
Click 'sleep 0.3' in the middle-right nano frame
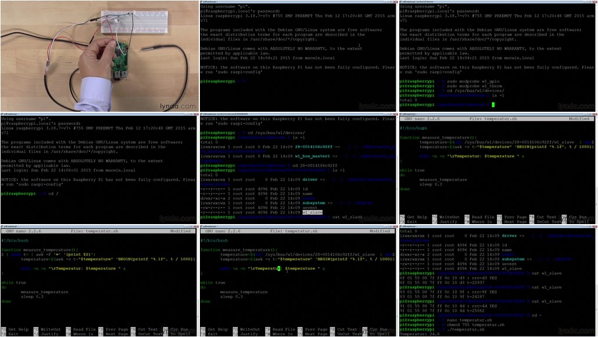(x=431, y=184)
